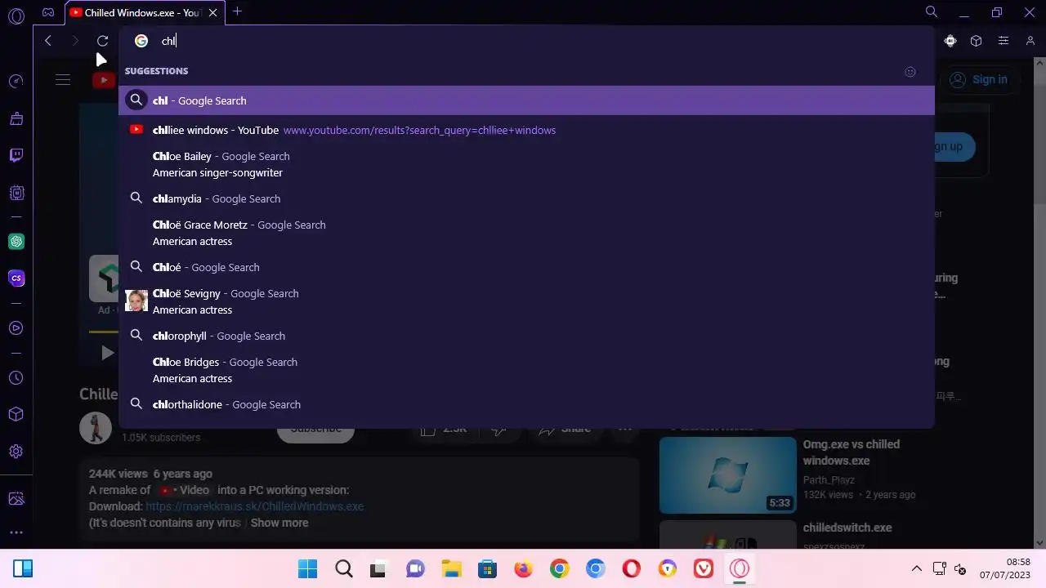Open the image gallery icon at sidebar bottom

16,499
